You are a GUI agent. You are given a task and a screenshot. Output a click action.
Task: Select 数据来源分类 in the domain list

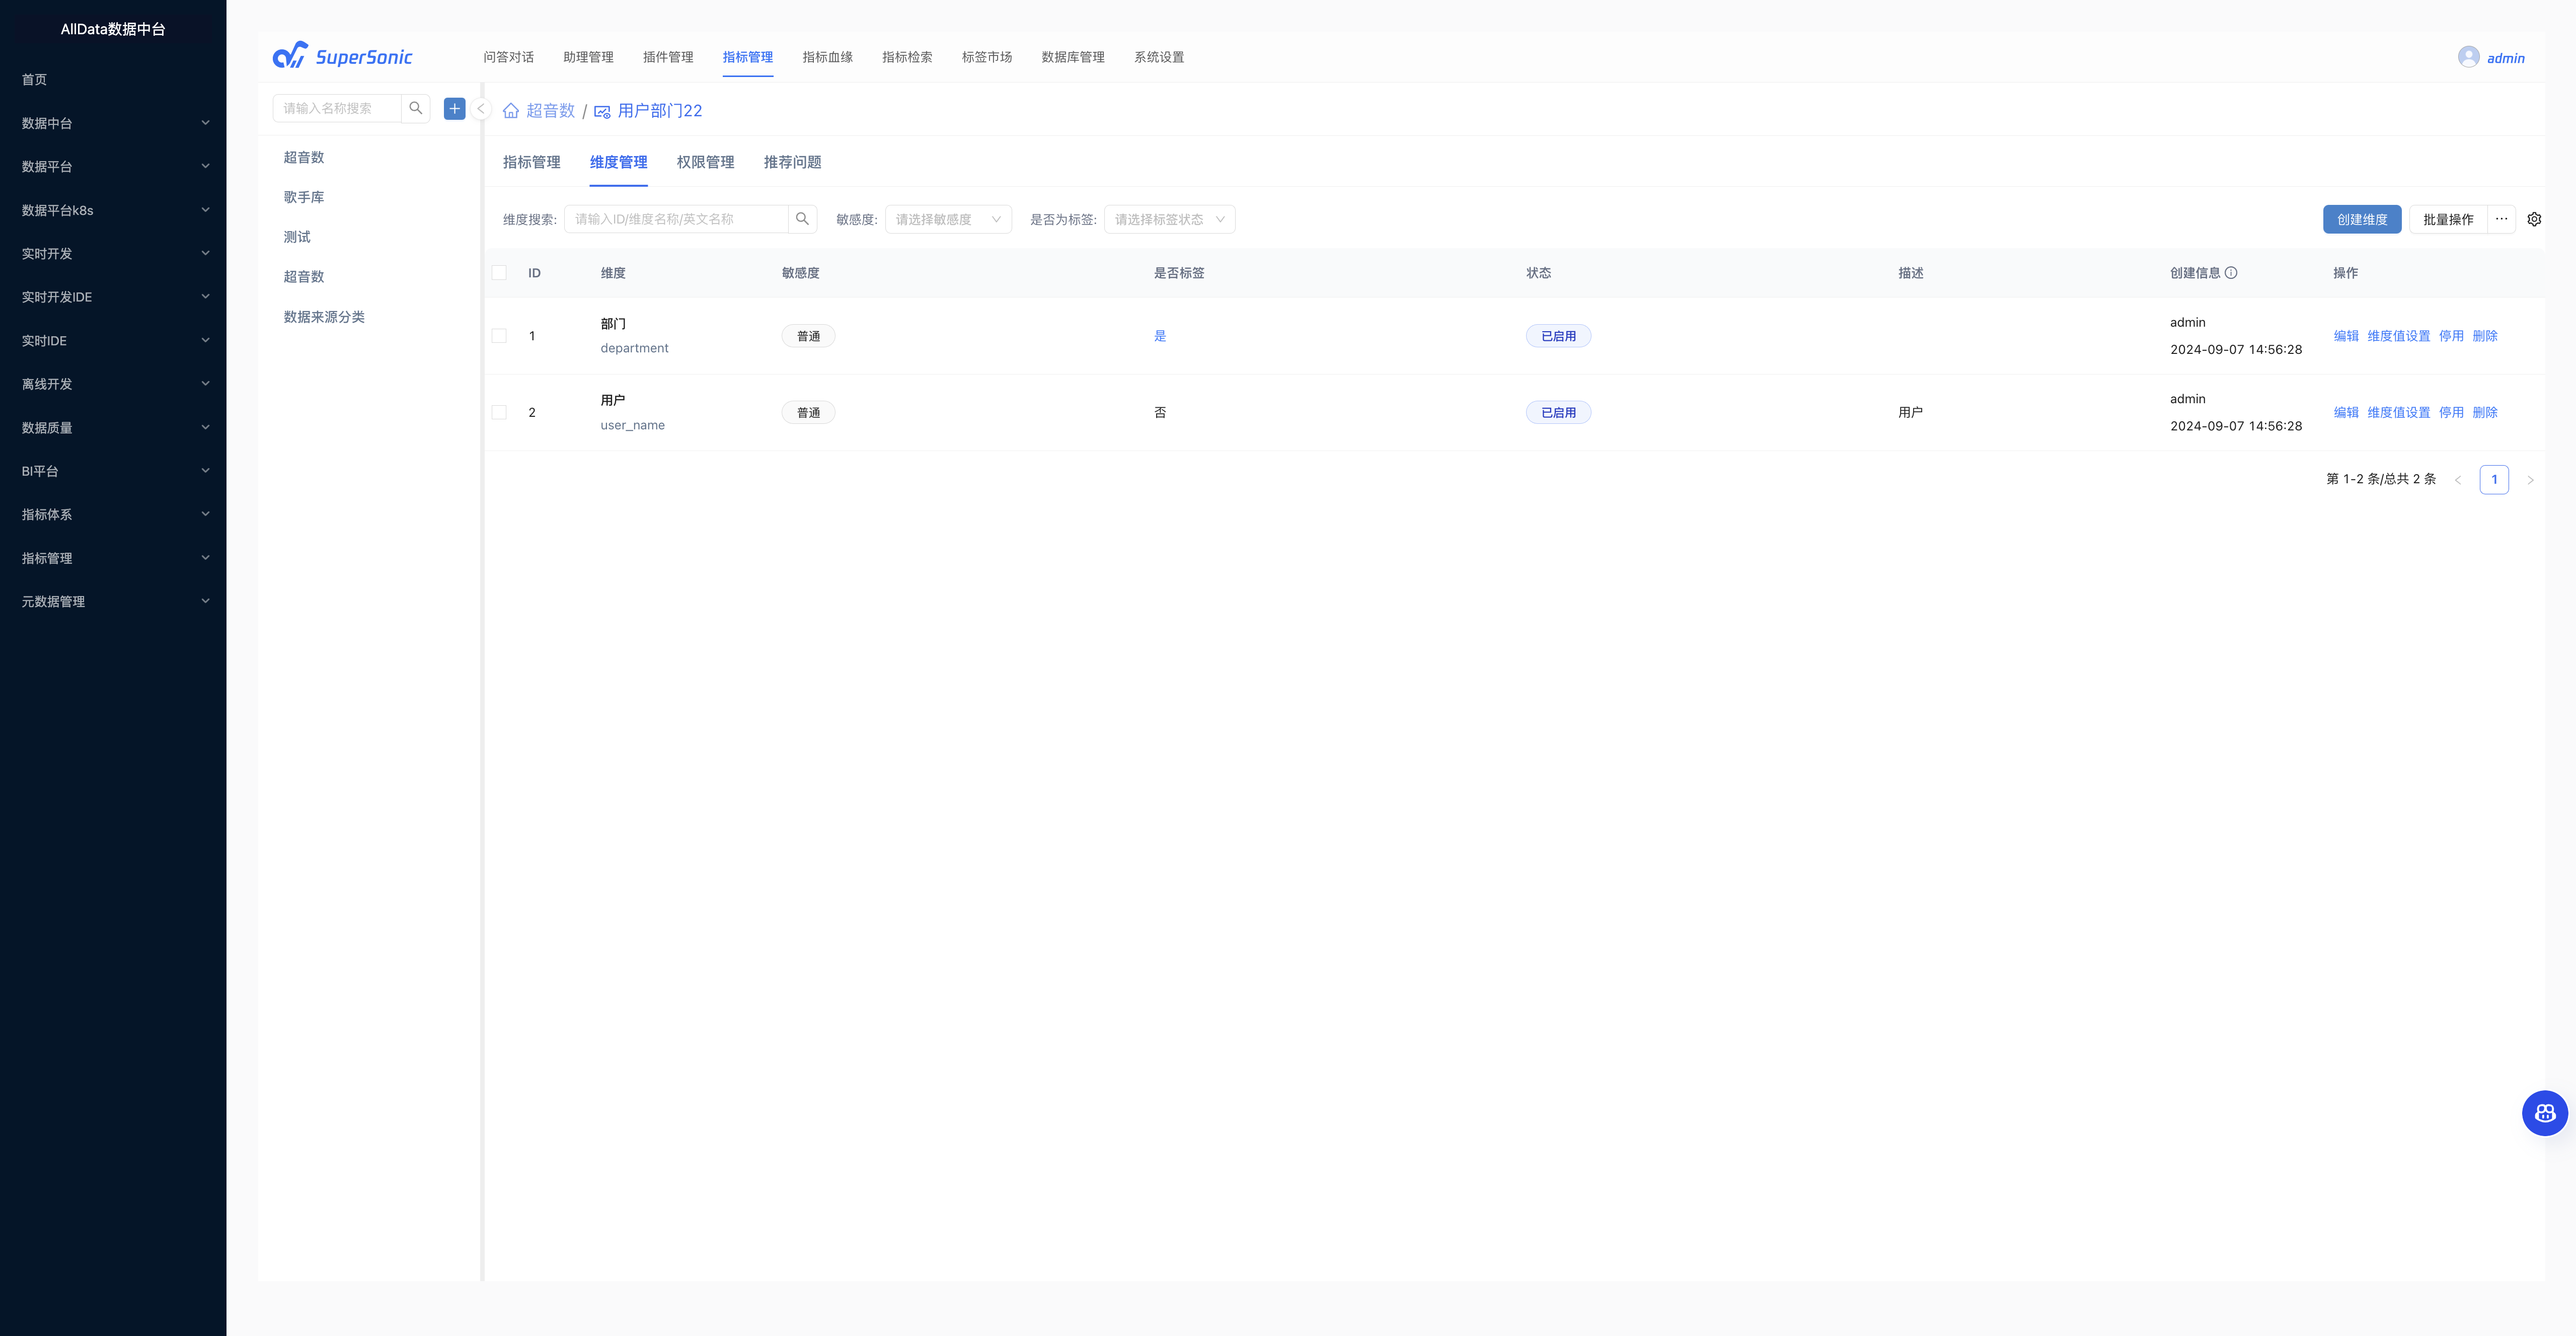point(324,317)
